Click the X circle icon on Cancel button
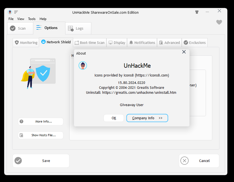The width and height of the screenshot is (234, 182). coord(185,161)
